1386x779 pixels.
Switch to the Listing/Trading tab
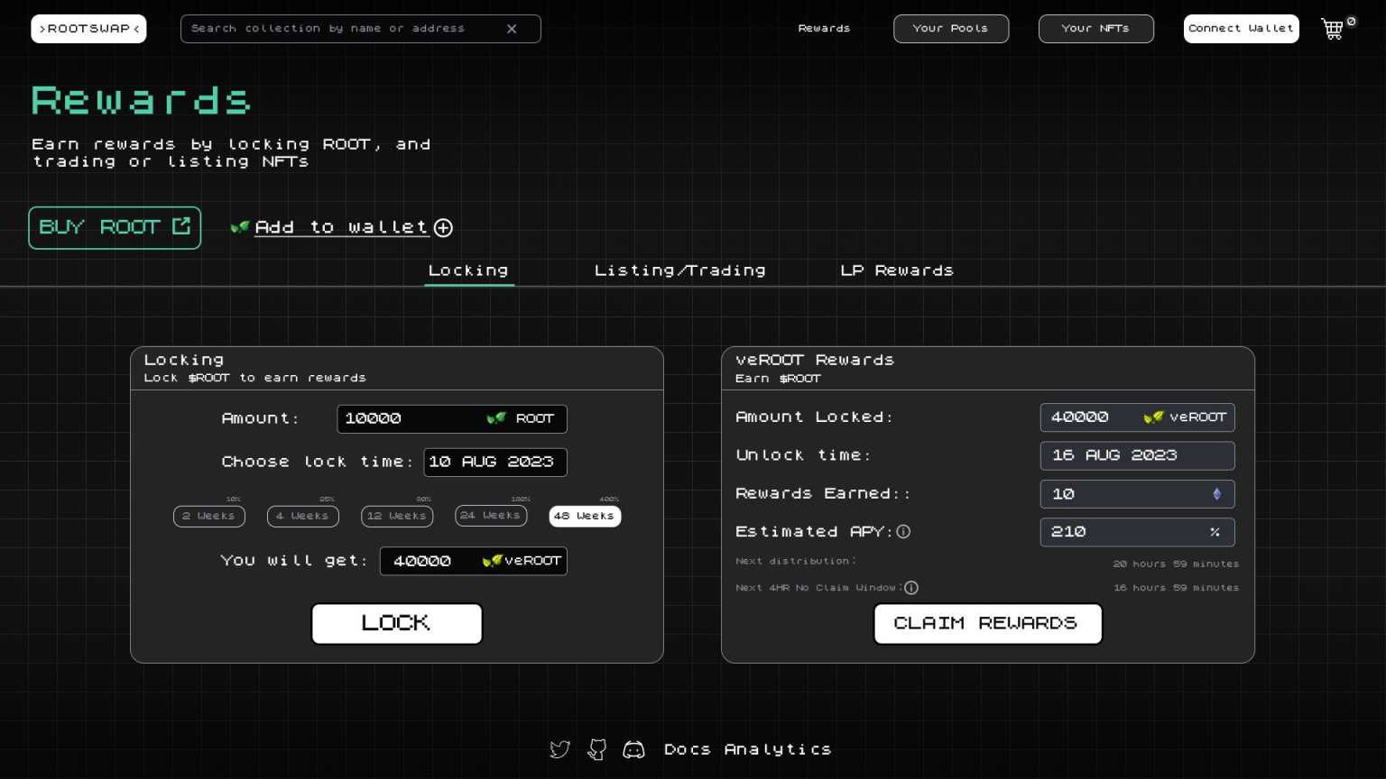point(679,270)
